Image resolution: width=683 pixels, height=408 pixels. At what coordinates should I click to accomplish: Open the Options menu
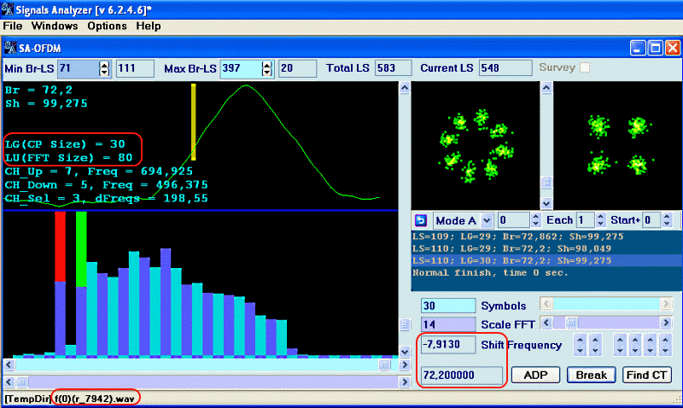pyautogui.click(x=107, y=26)
